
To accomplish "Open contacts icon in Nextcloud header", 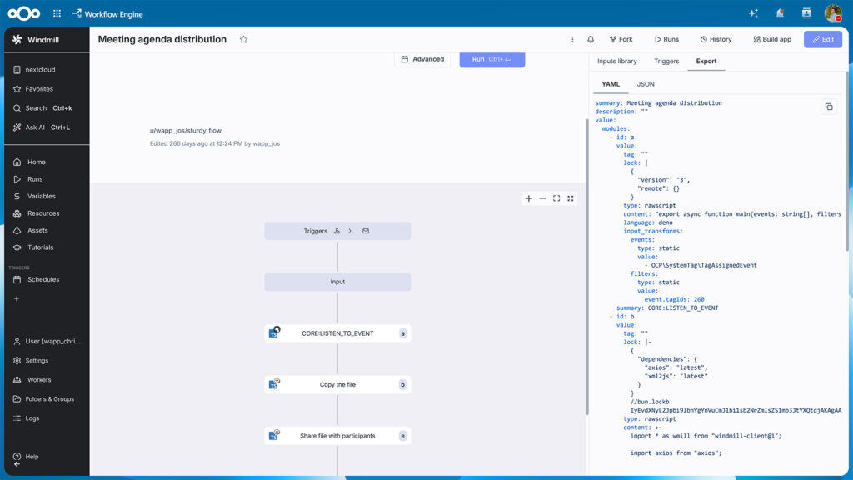I will click(806, 13).
